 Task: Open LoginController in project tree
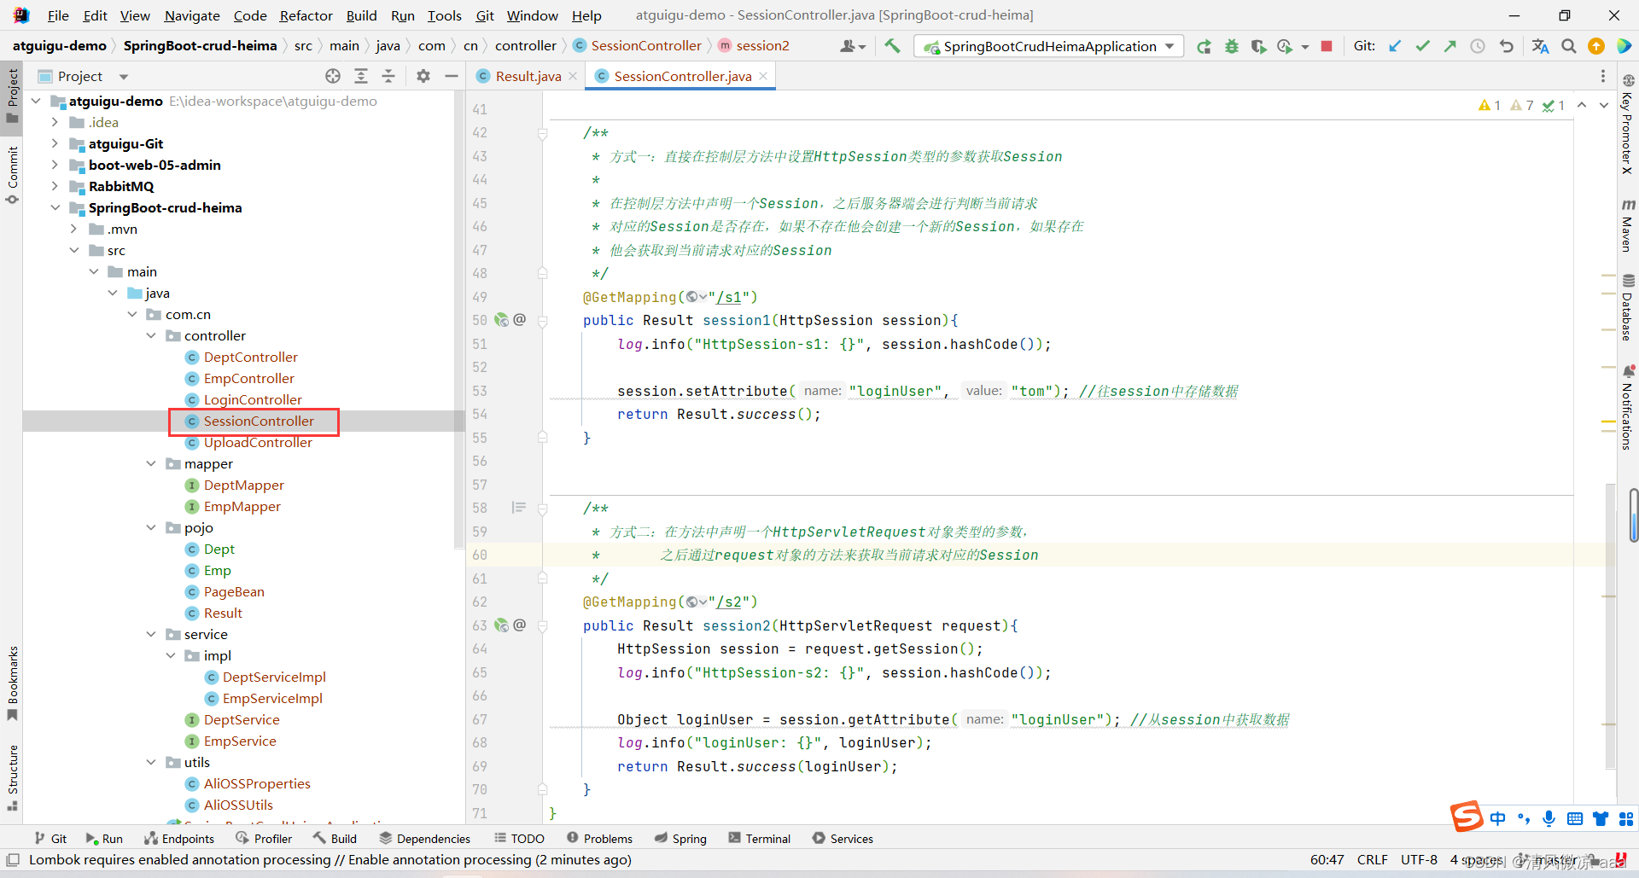(253, 399)
